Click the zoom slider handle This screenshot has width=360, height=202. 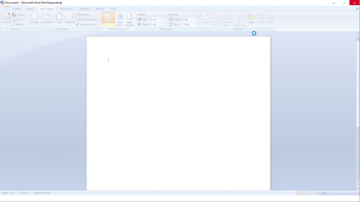coord(344,193)
